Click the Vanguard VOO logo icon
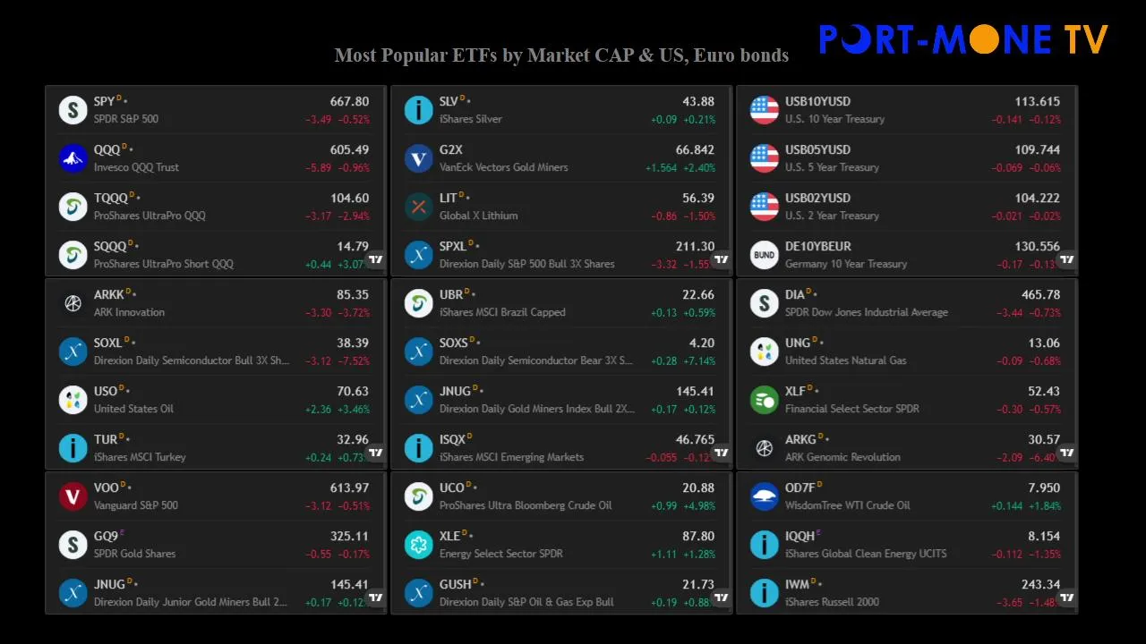 (73, 496)
